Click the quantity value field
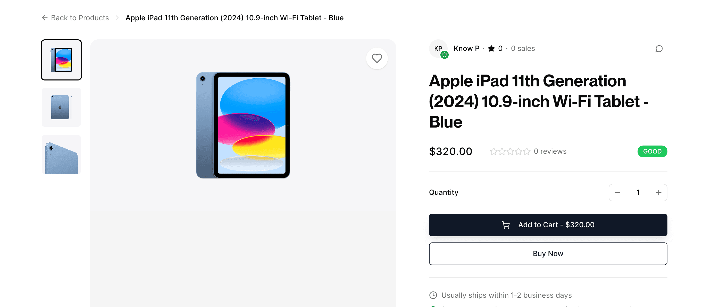This screenshot has width=703, height=307. pos(638,192)
